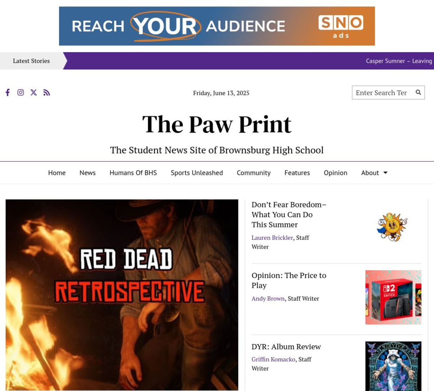Open the Facebook page icon
This screenshot has width=434, height=391.
pyautogui.click(x=8, y=92)
